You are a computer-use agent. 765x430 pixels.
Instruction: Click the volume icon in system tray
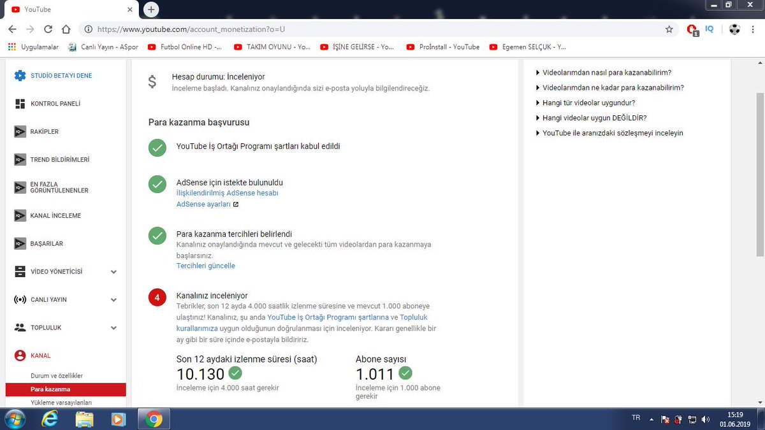click(705, 419)
